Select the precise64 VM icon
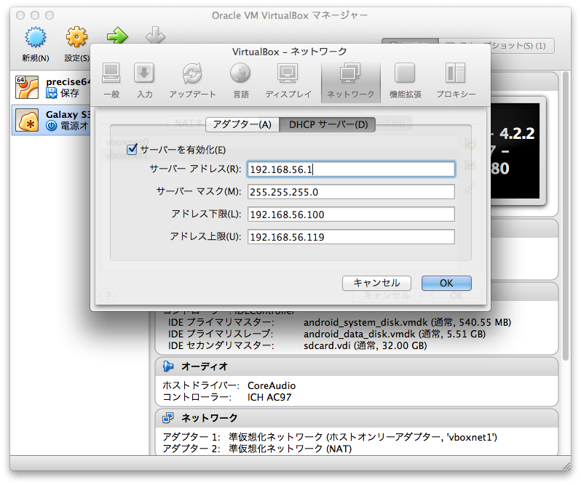The width and height of the screenshot is (581, 485). pyautogui.click(x=27, y=87)
